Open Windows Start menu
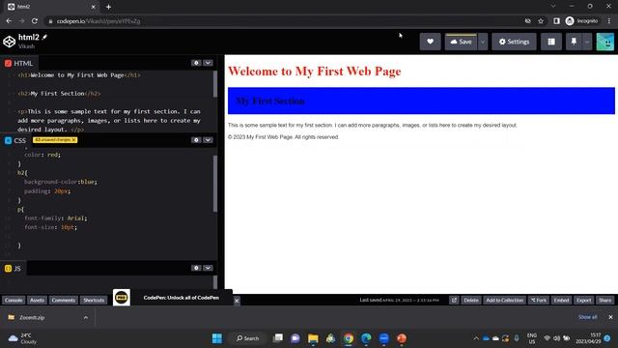This screenshot has height=348, width=618. [216, 338]
